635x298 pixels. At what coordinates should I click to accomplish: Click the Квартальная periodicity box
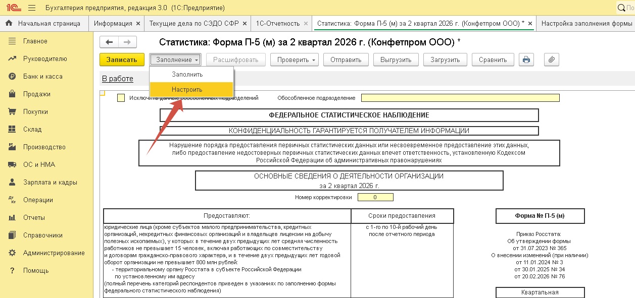tap(540, 292)
